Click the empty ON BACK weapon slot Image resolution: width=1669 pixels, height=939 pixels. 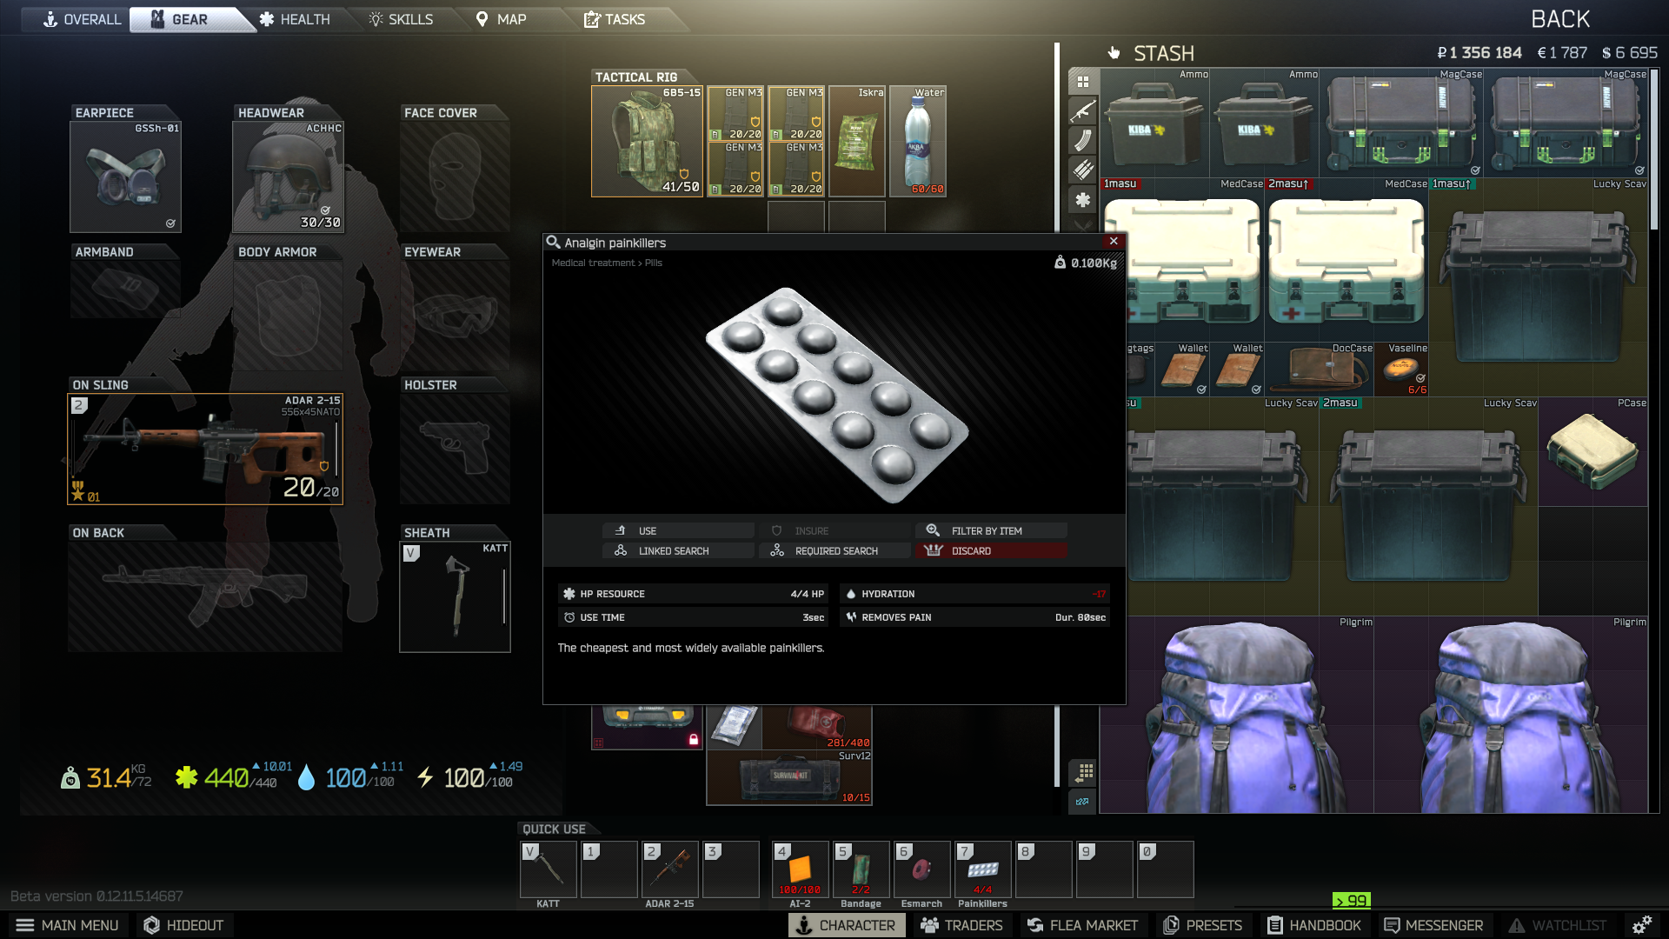tap(205, 596)
